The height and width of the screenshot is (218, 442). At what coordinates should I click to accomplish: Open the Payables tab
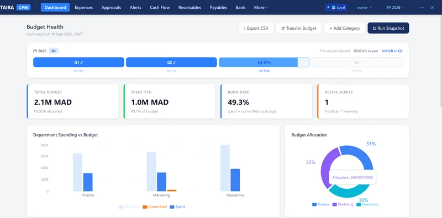tap(218, 7)
